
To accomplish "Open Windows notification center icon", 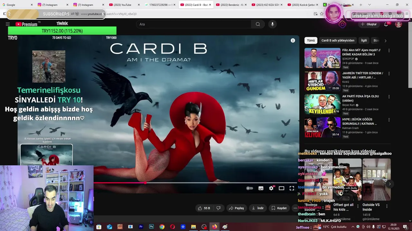I will [405, 227].
